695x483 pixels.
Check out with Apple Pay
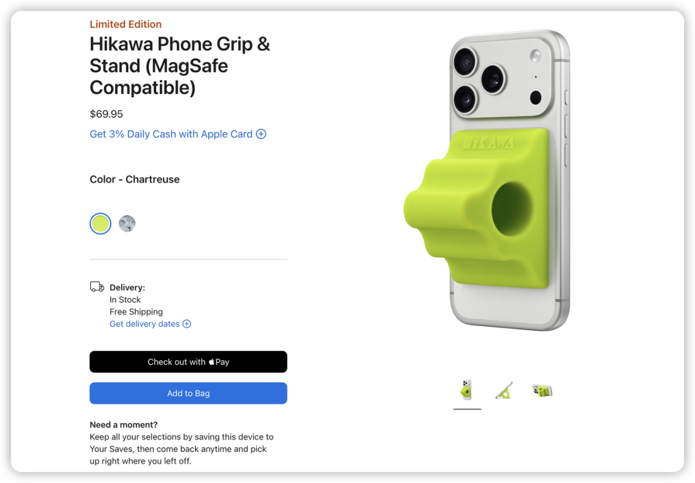(189, 361)
